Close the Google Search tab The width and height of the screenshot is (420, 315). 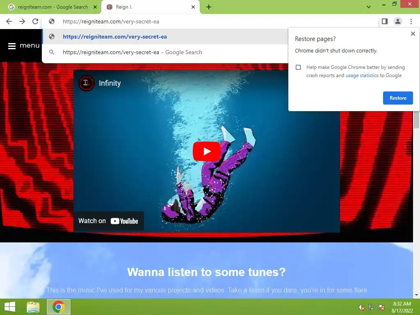tap(95, 7)
